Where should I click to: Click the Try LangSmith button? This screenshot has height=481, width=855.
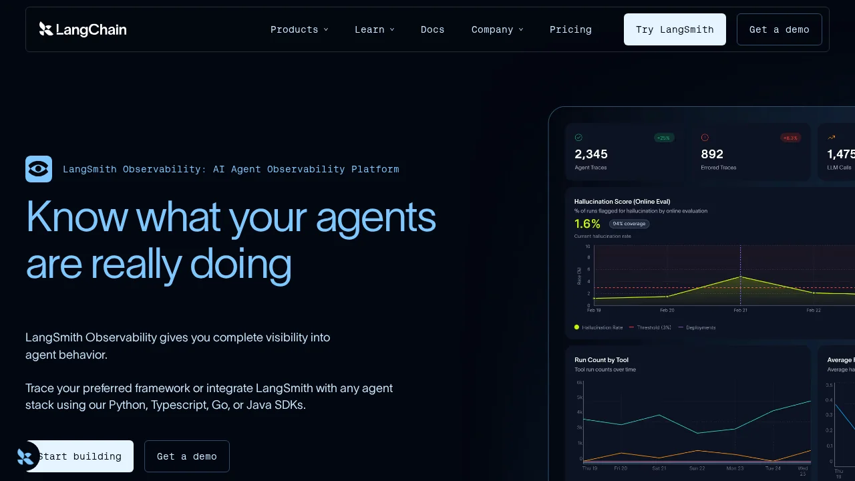pyautogui.click(x=675, y=29)
